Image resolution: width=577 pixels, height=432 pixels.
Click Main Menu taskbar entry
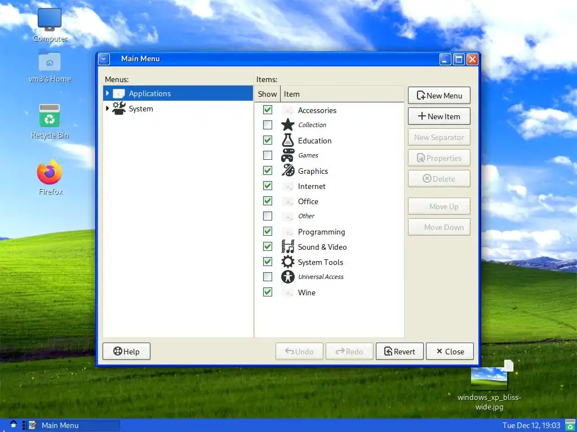point(73,425)
